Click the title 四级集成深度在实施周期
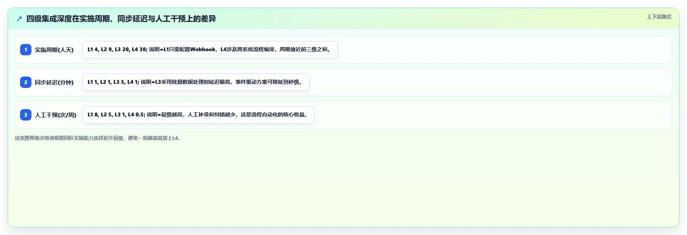687x235 pixels. pyautogui.click(x=121, y=19)
